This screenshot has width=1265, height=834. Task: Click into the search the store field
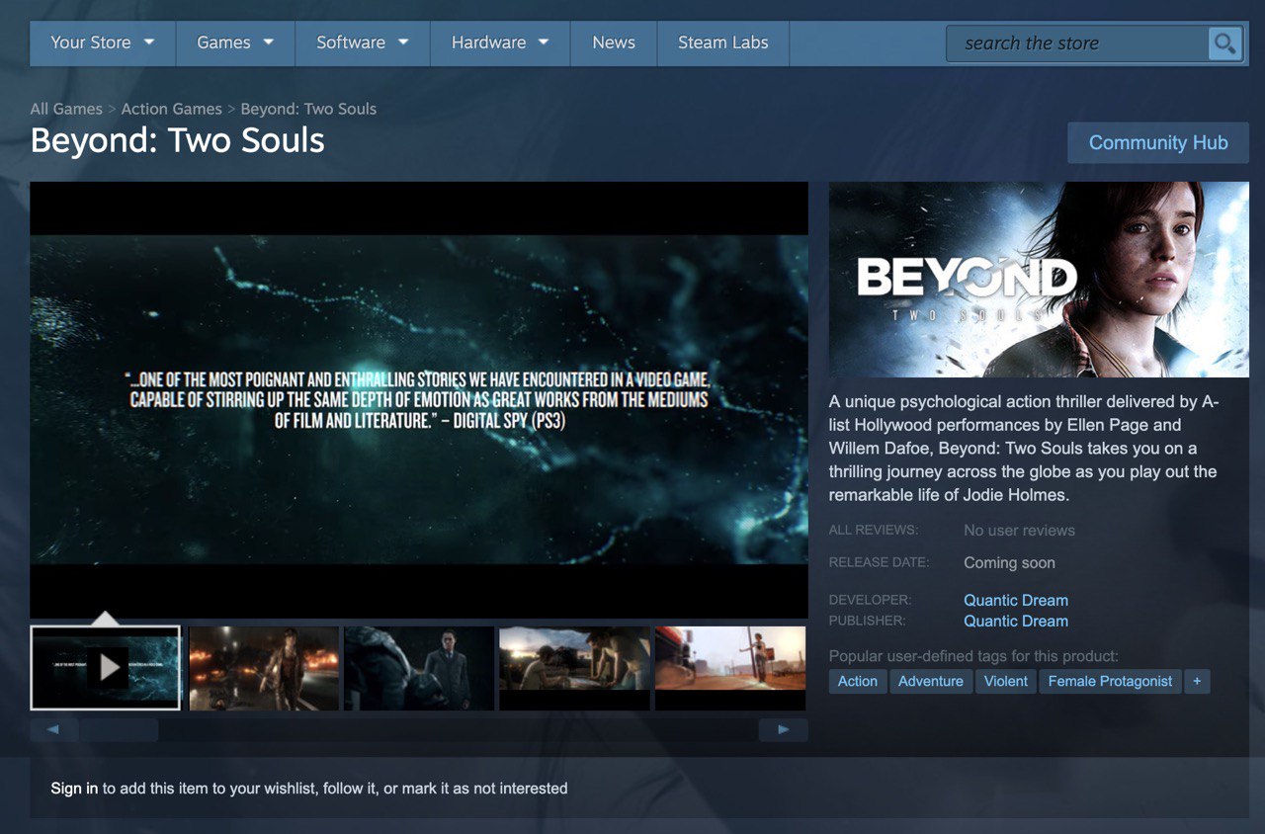(1077, 43)
